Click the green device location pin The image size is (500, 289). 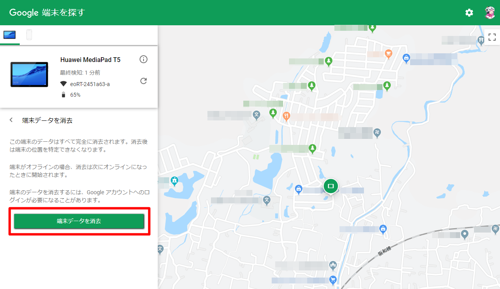click(331, 186)
